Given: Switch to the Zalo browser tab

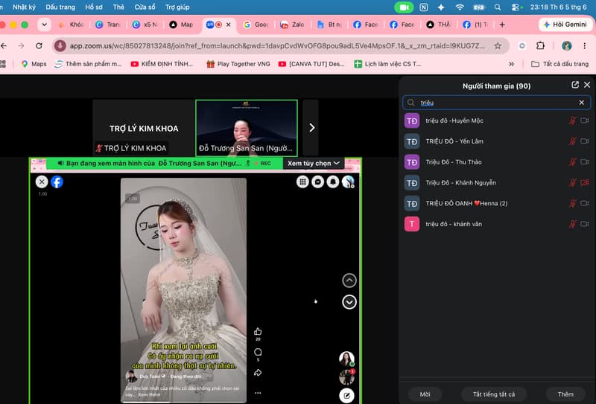Looking at the screenshot, I should tap(293, 25).
